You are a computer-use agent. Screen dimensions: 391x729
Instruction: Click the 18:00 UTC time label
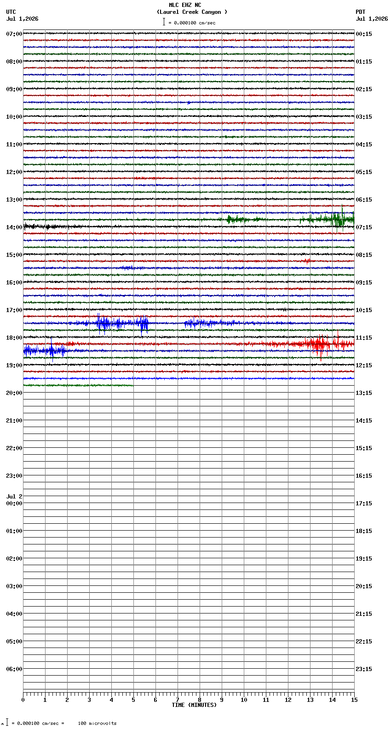[x=14, y=338]
